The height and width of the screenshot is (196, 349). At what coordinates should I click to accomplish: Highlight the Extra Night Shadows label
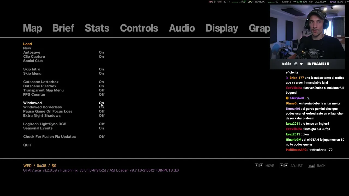(x=42, y=116)
